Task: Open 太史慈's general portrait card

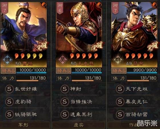Action: (x=79, y=35)
